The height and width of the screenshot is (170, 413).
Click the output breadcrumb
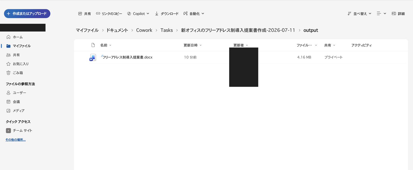(x=311, y=30)
